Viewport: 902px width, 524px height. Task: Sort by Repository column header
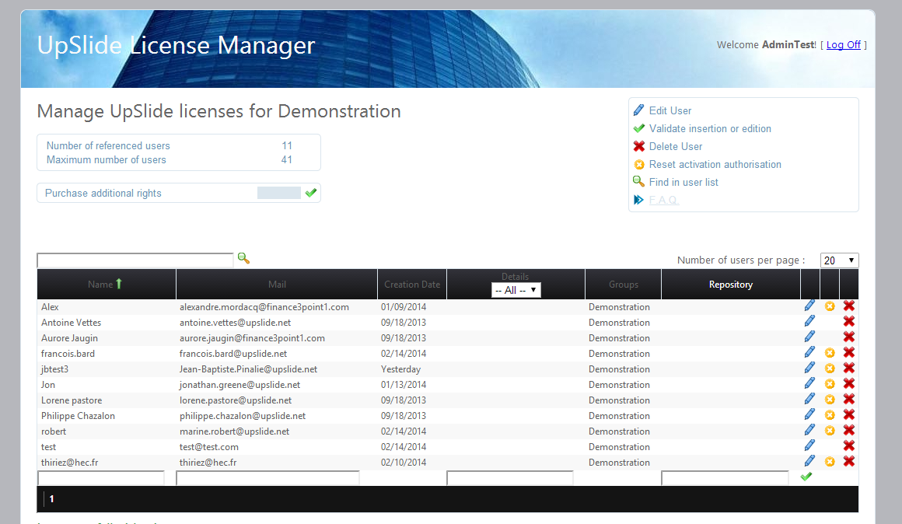tap(731, 284)
